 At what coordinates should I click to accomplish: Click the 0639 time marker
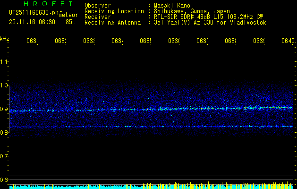tap(259, 41)
